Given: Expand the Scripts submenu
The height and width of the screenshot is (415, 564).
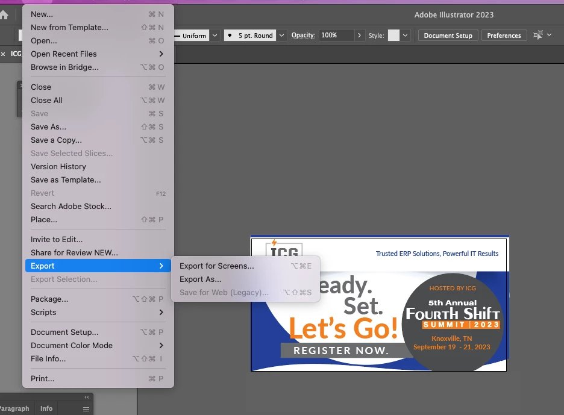Looking at the screenshot, I should point(98,313).
